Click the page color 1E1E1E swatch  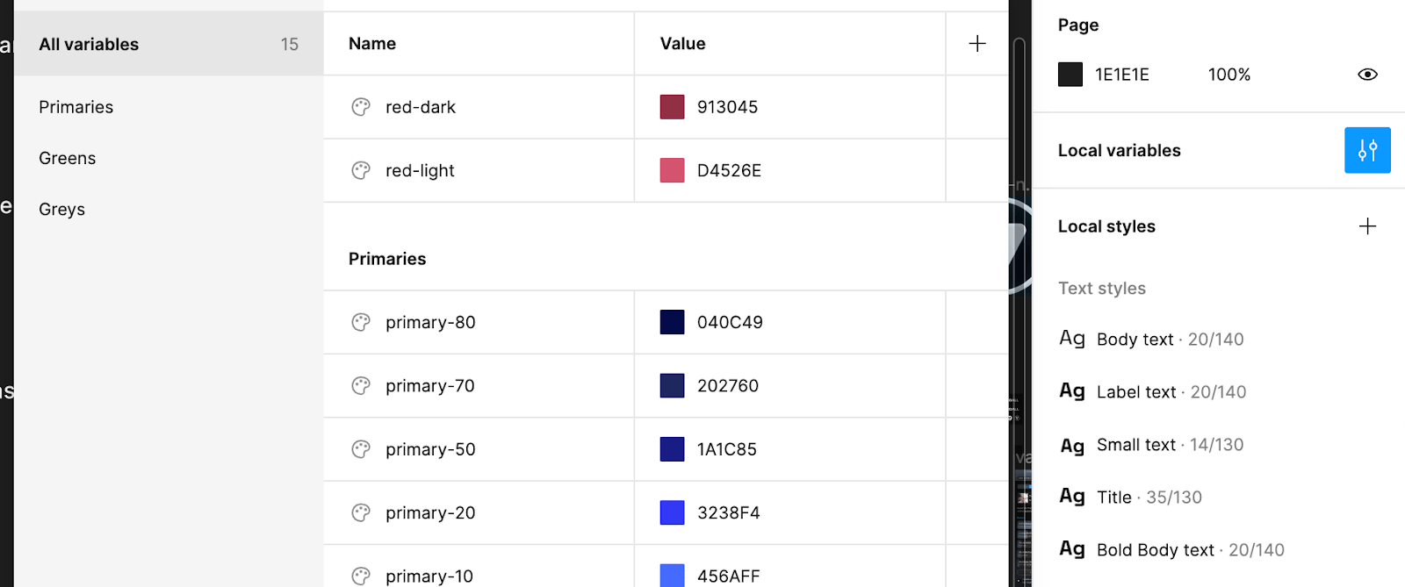[x=1070, y=75]
